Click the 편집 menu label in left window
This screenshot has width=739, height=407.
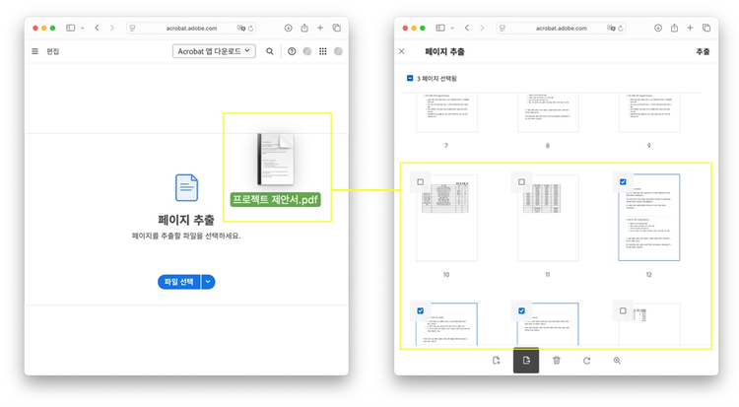[x=53, y=51]
